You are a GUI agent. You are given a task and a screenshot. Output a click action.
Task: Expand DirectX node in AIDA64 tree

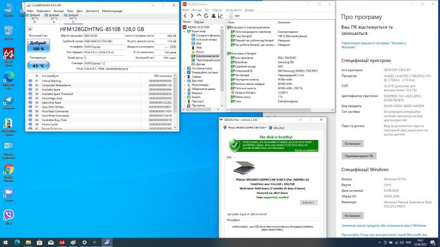coord(184,97)
